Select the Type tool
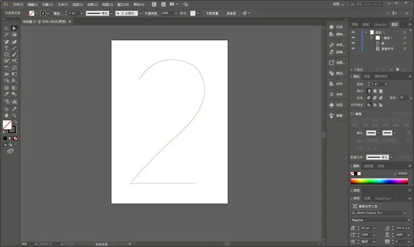Screen dimensions: 414x247 pyautogui.click(x=6, y=48)
